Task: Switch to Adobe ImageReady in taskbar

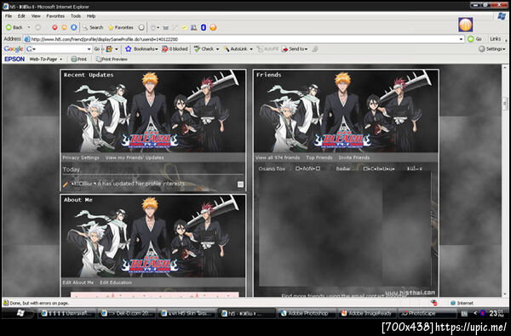Action: click(367, 313)
